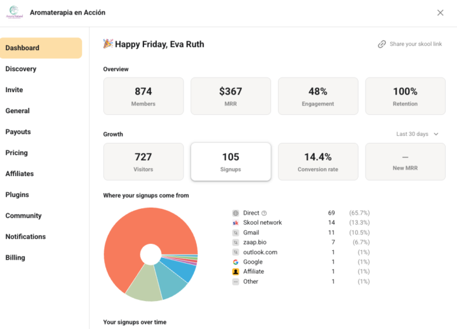Select the 14.4% Conversion rate card
This screenshot has height=329, width=457.
(318, 161)
